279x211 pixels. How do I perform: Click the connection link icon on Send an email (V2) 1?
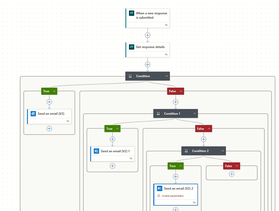131,159
